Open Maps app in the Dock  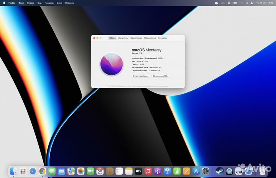(x=71, y=171)
